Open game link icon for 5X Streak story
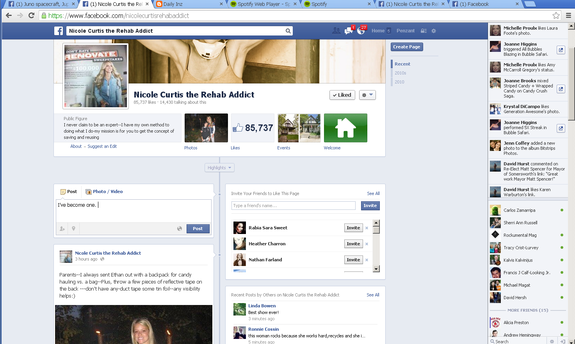 (561, 128)
